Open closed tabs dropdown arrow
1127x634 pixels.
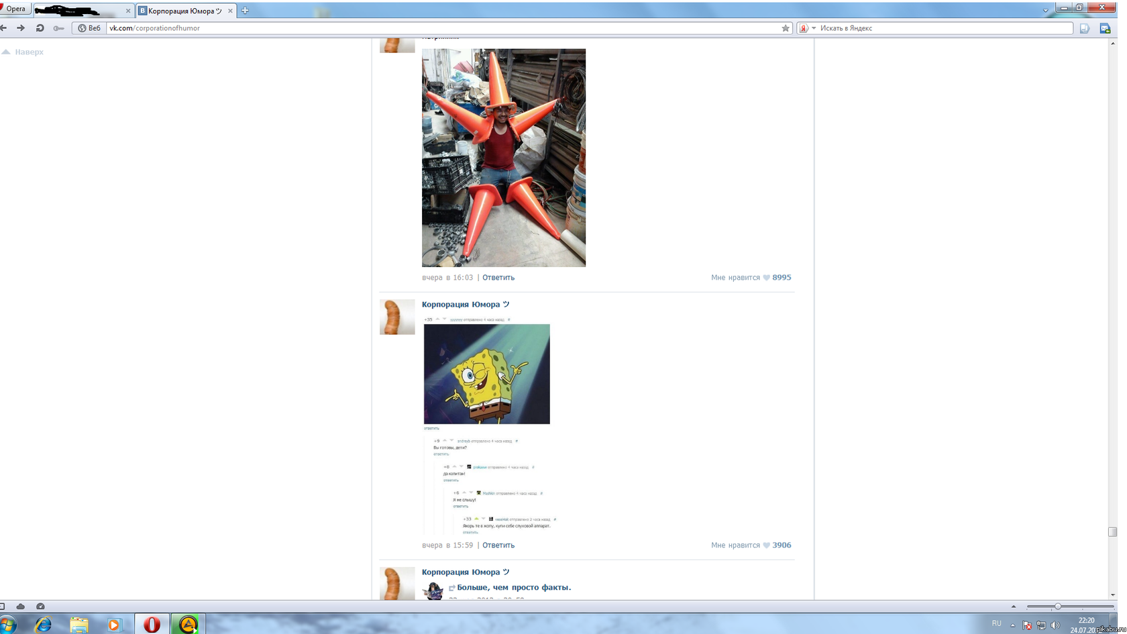point(1045,11)
